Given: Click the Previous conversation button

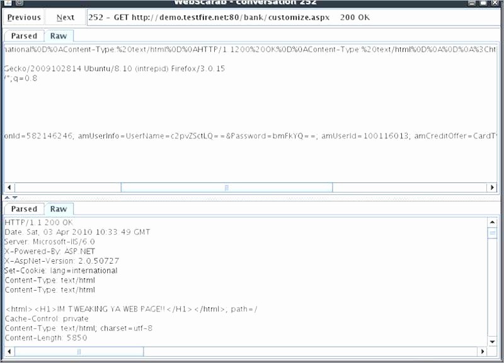Looking at the screenshot, I should (x=24, y=18).
